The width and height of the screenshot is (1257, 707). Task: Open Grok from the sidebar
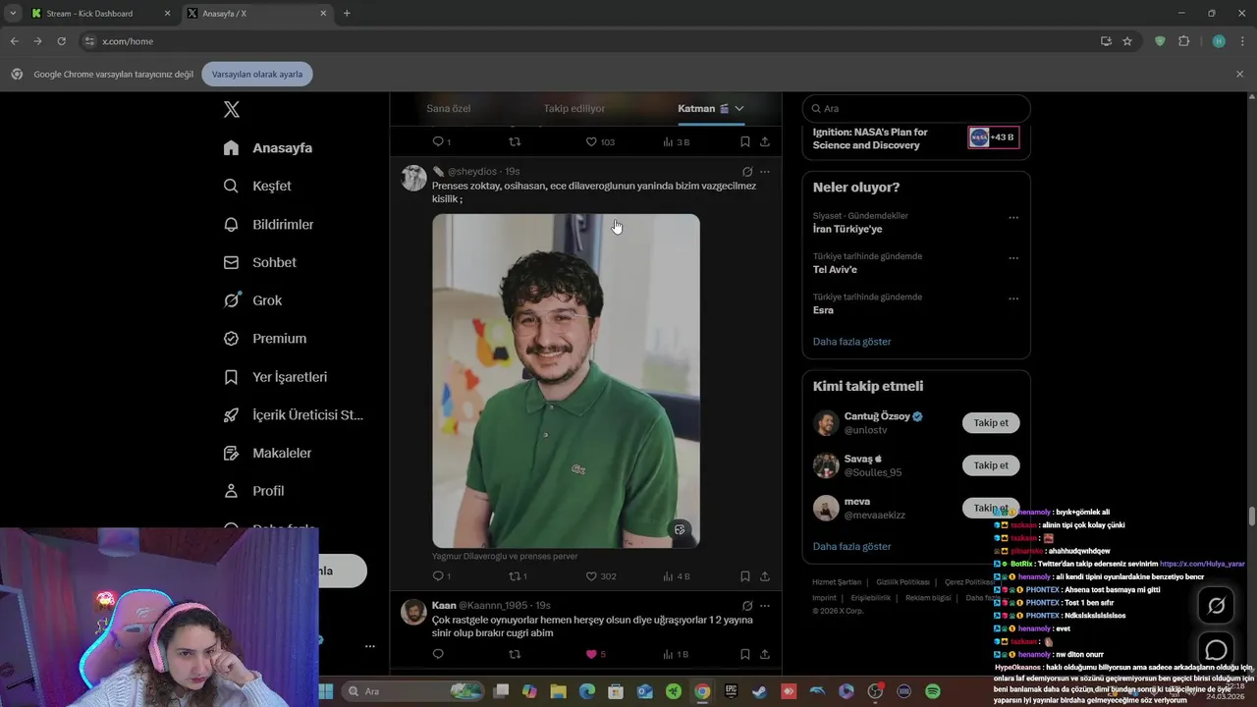pos(252,300)
